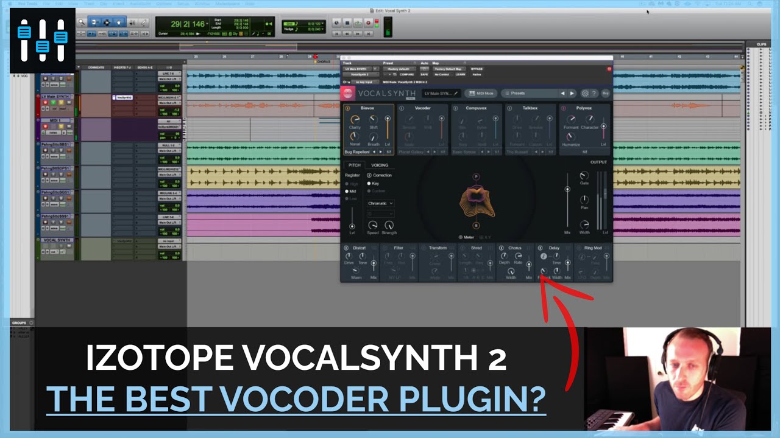Click the COMPARE button

click(x=406, y=74)
